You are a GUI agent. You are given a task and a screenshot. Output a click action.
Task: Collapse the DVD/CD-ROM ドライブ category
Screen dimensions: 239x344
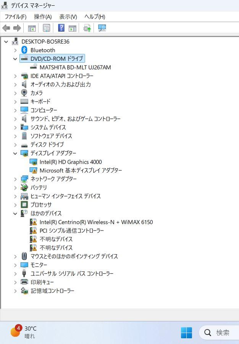[x=15, y=58]
